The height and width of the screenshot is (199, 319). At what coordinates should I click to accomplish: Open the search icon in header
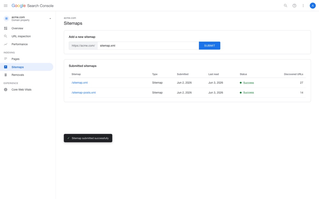286,6
